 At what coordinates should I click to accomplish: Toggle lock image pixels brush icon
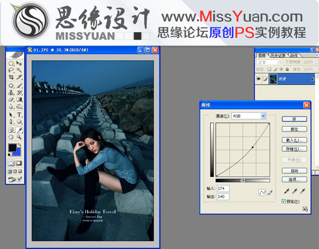(275, 69)
